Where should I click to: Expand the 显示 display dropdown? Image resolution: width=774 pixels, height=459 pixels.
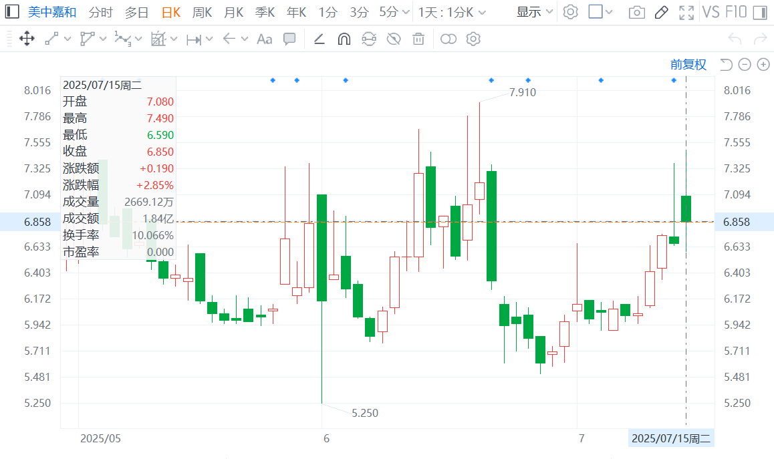pos(535,12)
